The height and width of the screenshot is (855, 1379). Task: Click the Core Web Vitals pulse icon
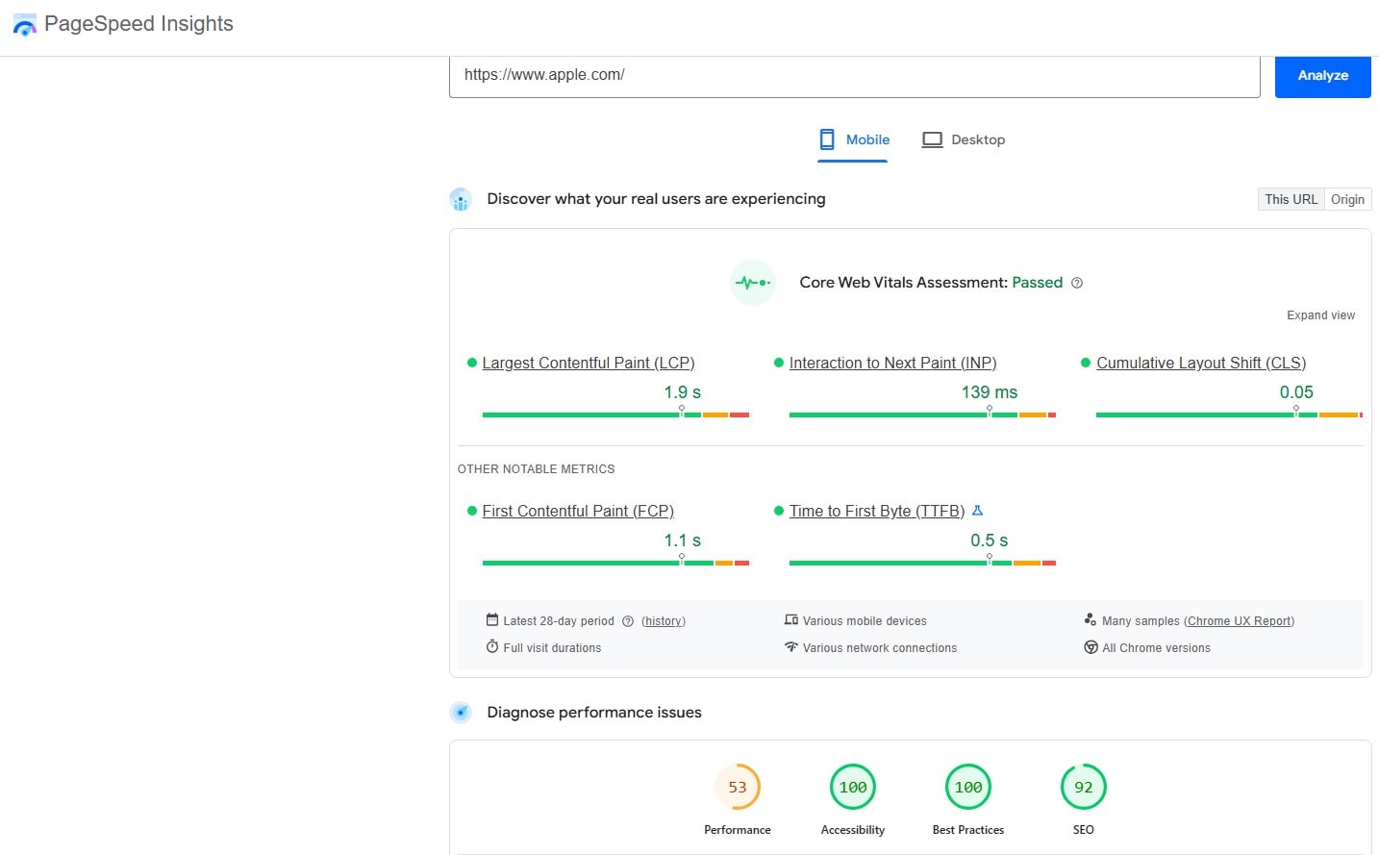click(x=753, y=283)
